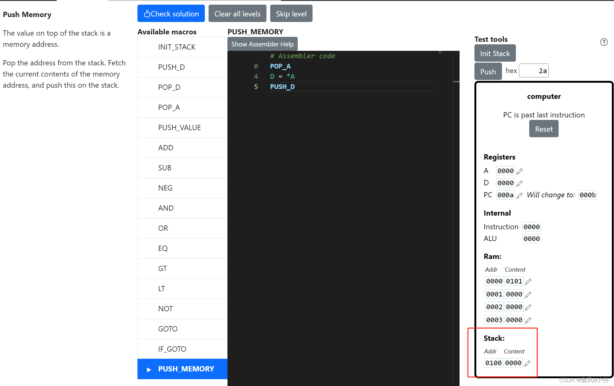The height and width of the screenshot is (386, 614).
Task: Edit stack address 0100 pencil icon
Action: [x=527, y=363]
